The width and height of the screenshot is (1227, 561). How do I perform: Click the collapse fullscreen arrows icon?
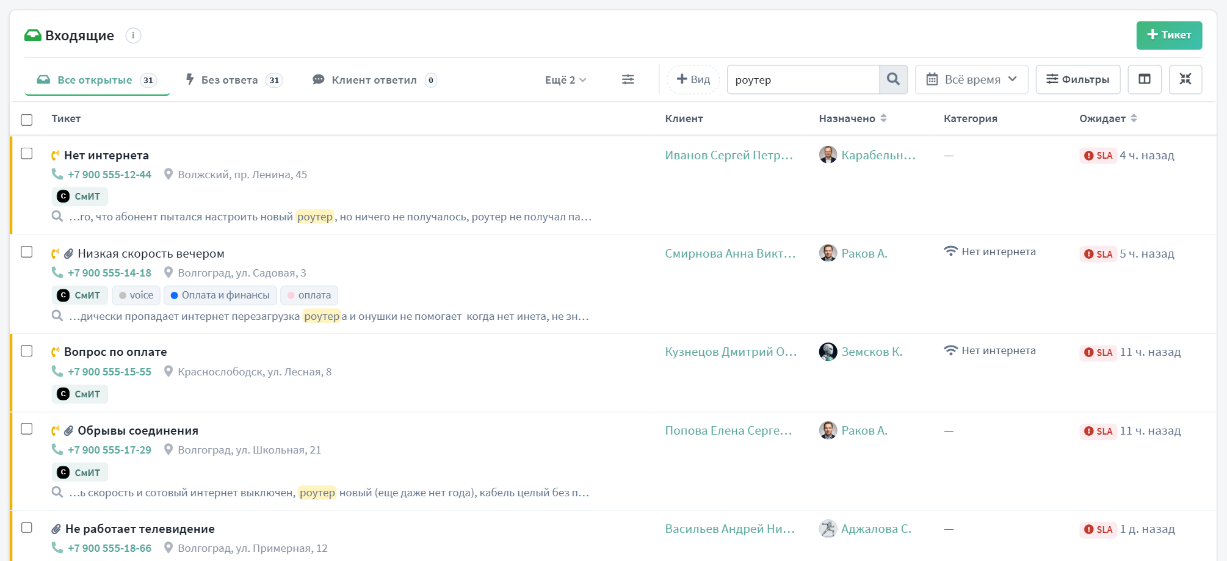coord(1185,79)
